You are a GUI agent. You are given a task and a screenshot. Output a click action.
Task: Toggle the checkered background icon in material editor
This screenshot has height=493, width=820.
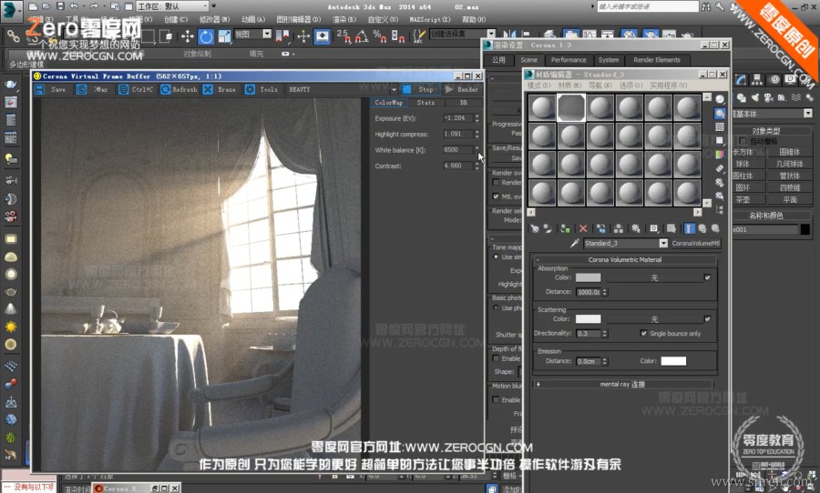[x=720, y=127]
